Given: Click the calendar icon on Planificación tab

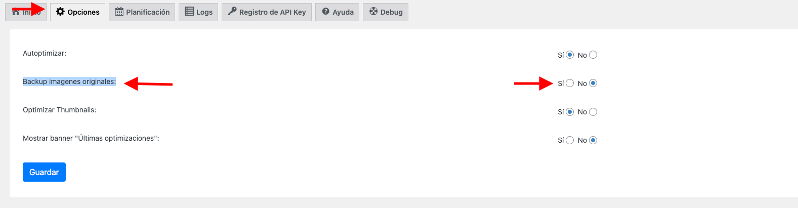Looking at the screenshot, I should (x=119, y=12).
